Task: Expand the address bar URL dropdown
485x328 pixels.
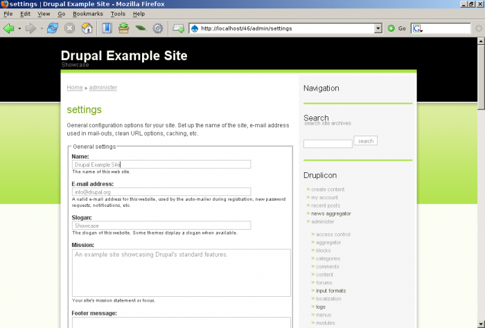Action: 378,28
